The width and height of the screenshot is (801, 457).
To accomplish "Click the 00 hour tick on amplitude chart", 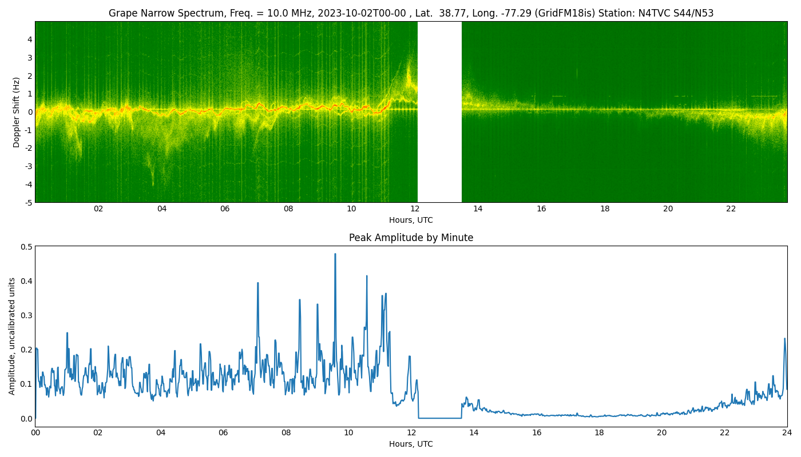I will [35, 433].
